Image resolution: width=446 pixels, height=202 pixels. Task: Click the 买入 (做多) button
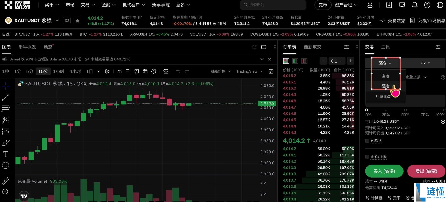(384, 171)
